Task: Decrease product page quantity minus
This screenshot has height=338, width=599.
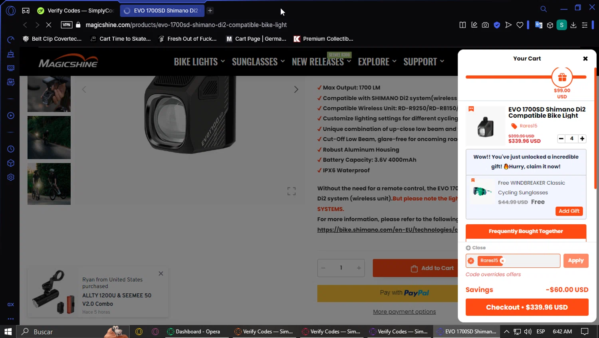Action: coord(323,268)
